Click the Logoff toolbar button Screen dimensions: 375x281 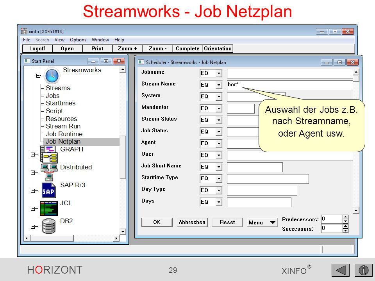point(37,48)
